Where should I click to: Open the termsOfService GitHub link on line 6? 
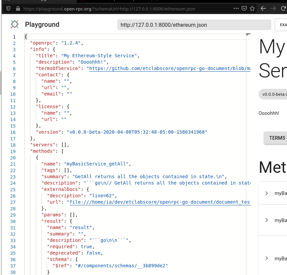150,68
